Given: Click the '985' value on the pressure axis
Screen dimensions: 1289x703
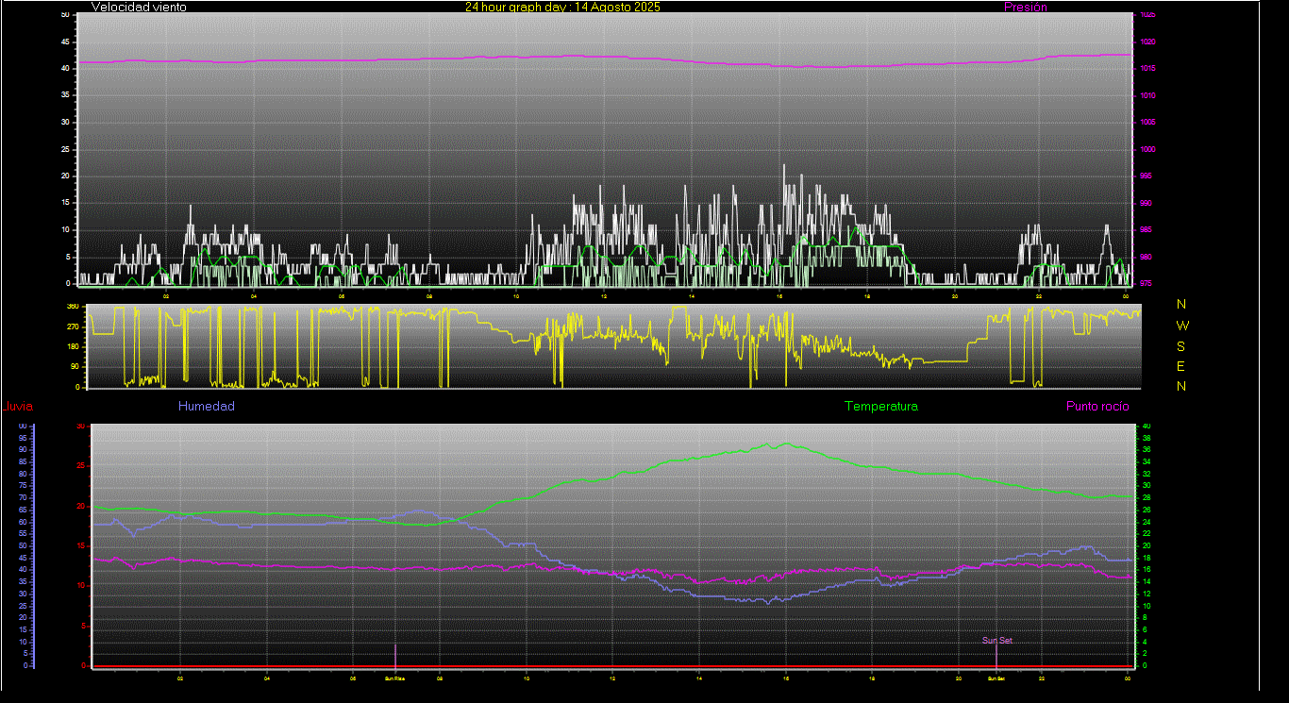Looking at the screenshot, I should pos(1145,229).
